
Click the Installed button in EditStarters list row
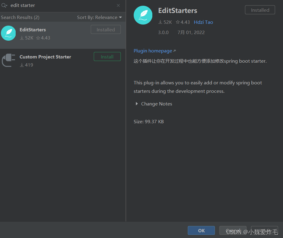click(x=106, y=30)
